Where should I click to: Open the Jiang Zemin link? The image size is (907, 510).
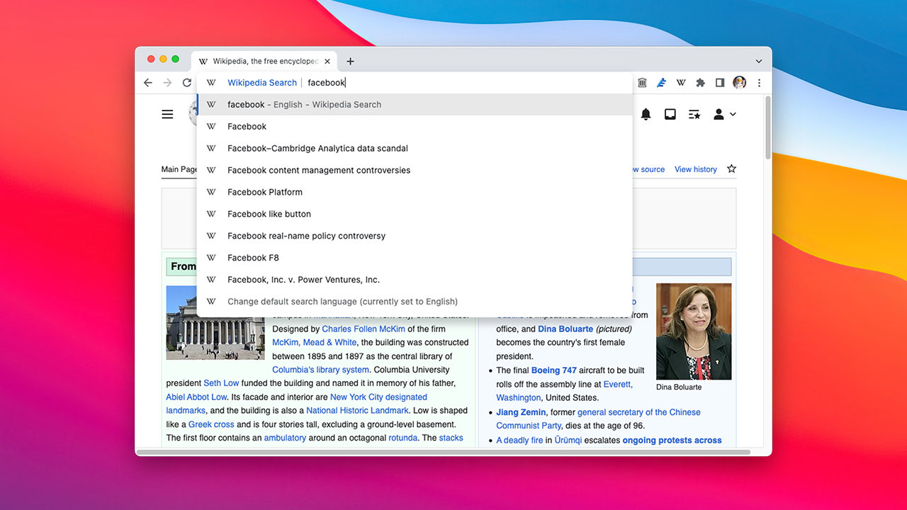521,412
